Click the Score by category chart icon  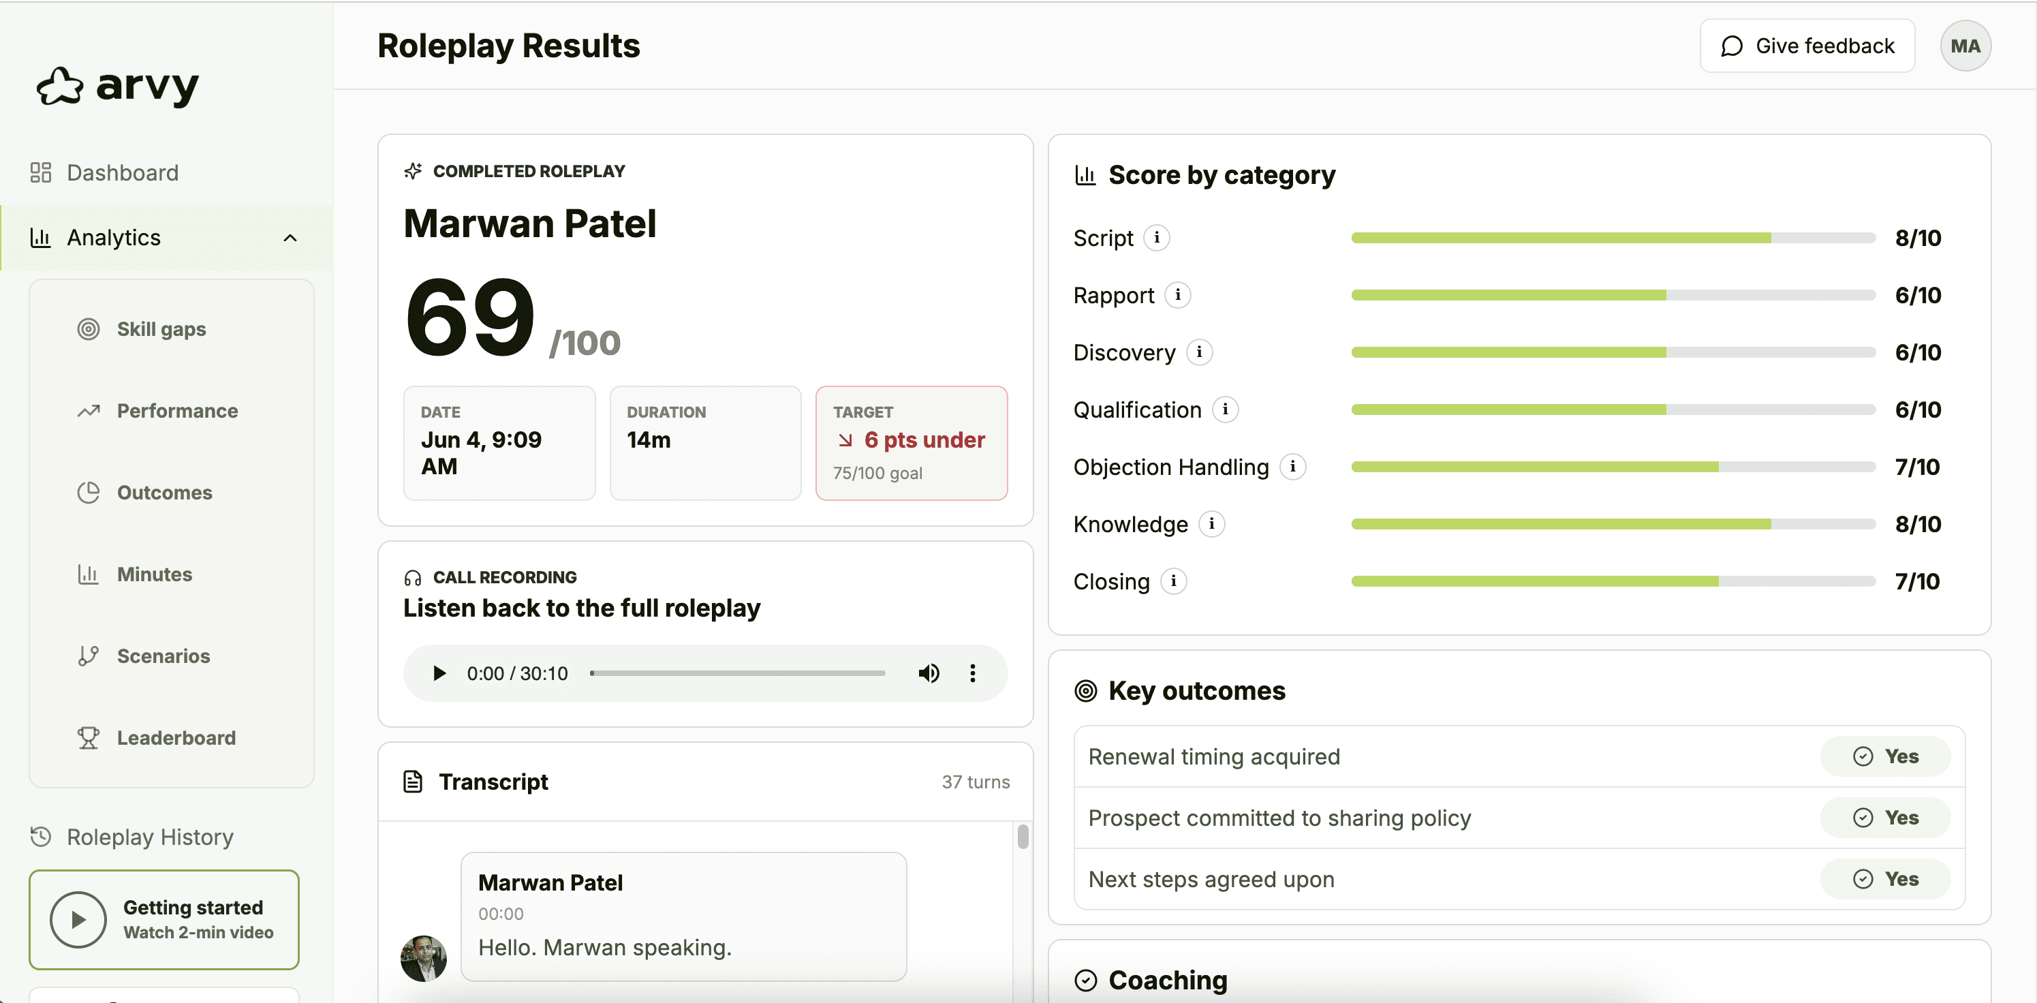[1085, 175]
